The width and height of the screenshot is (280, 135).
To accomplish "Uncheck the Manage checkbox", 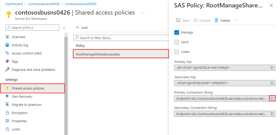I will click(x=177, y=32).
